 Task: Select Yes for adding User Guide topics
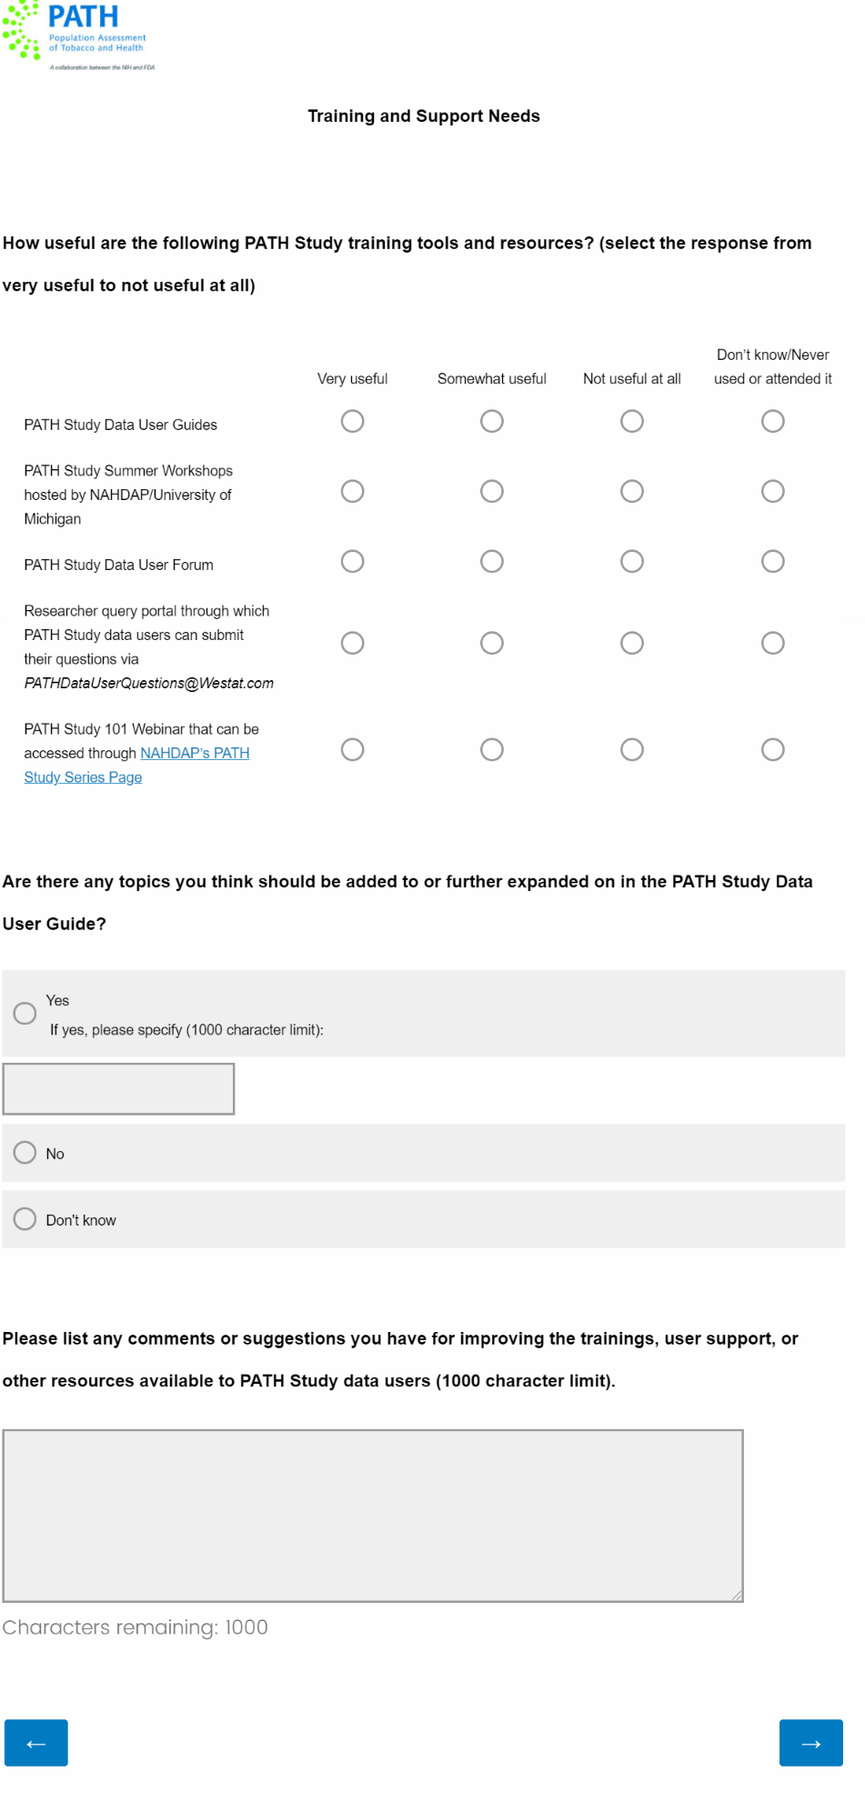(25, 1013)
